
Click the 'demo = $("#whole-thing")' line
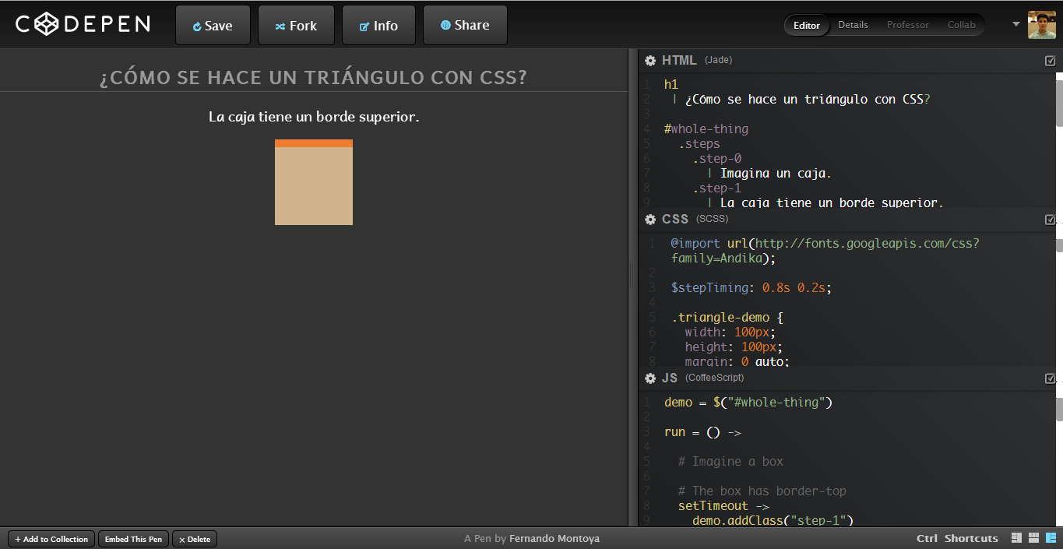(748, 403)
